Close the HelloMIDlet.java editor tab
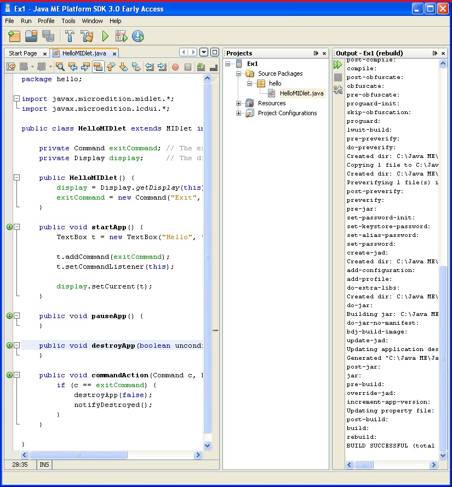Image resolution: width=452 pixels, height=487 pixels. point(115,54)
